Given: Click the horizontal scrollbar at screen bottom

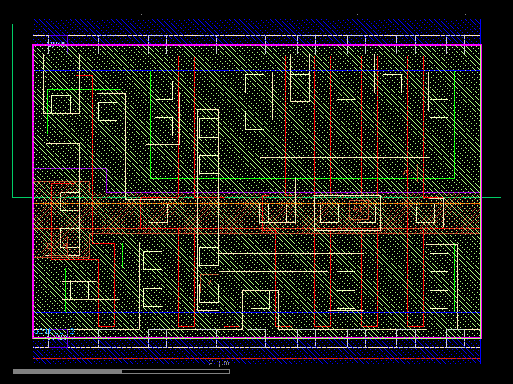Looking at the screenshot, I should [x=256, y=370].
